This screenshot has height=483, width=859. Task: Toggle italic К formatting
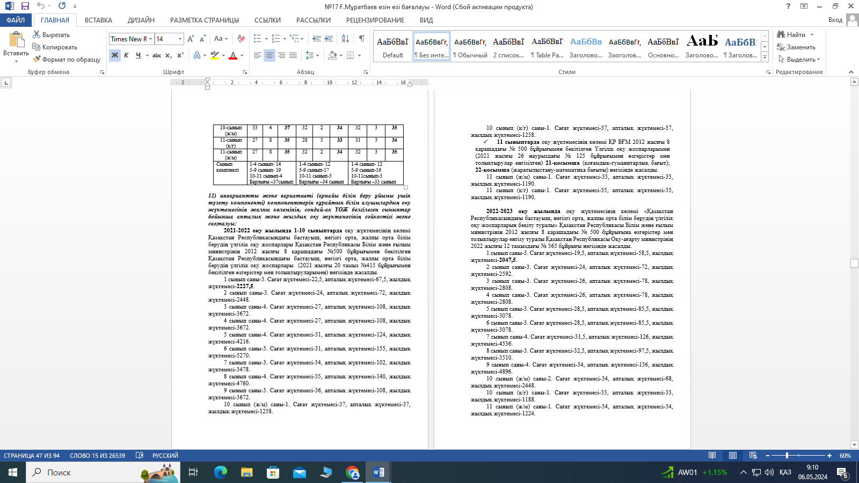pyautogui.click(x=126, y=55)
